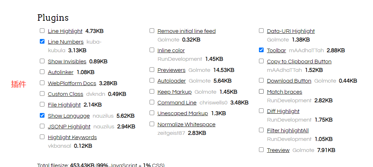Open the Autolinker plugin link
Viewport: 373px width, 167px height.
[x=61, y=72]
